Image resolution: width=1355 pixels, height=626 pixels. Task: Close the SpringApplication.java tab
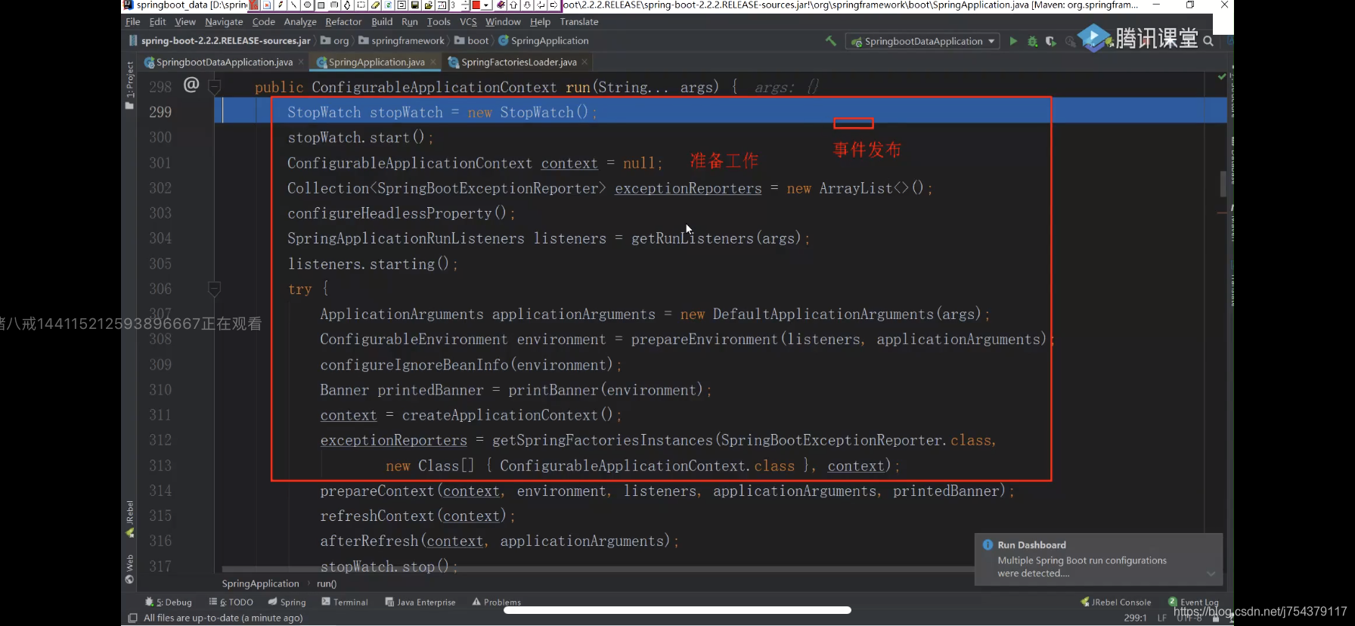click(x=433, y=62)
